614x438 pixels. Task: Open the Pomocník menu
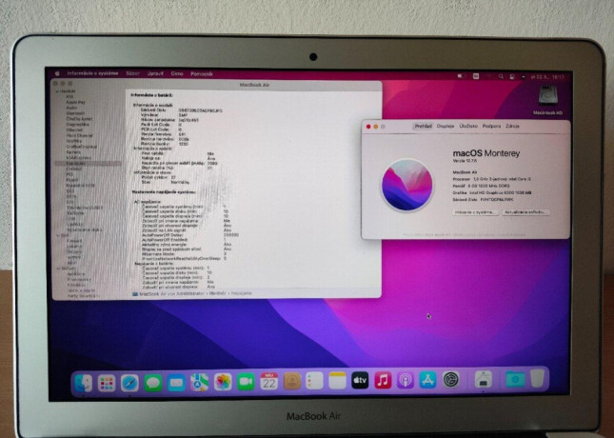(202, 73)
